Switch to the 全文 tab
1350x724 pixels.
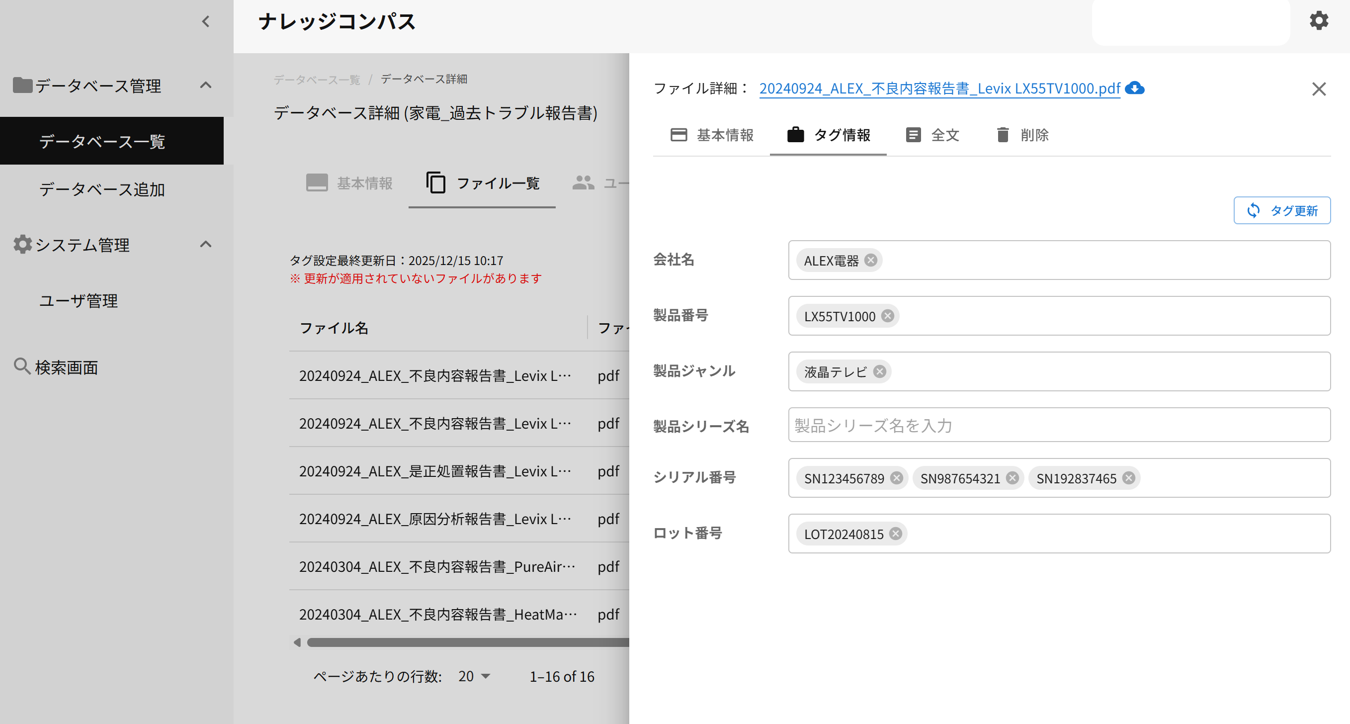click(x=933, y=135)
